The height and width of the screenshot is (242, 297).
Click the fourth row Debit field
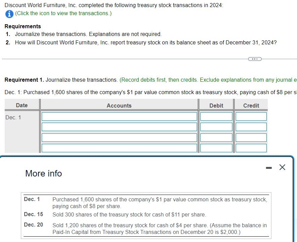[216, 148]
